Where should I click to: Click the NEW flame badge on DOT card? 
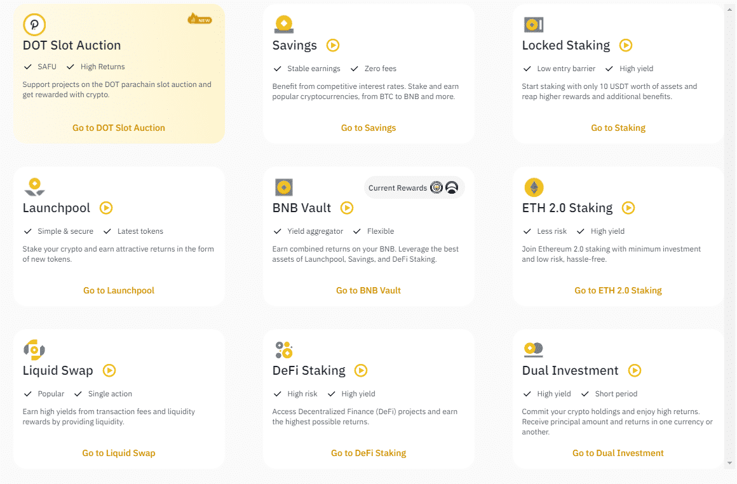pos(199,19)
